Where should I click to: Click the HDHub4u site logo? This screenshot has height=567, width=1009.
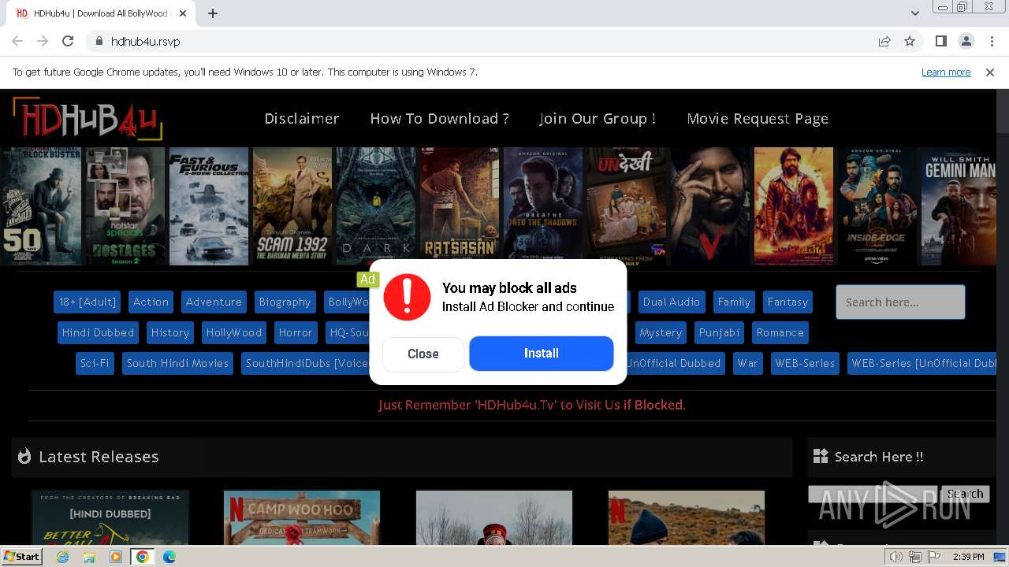coord(87,119)
